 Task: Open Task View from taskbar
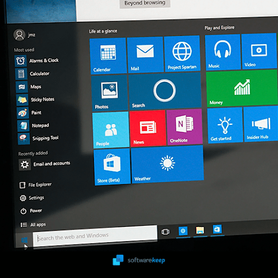[166, 232]
